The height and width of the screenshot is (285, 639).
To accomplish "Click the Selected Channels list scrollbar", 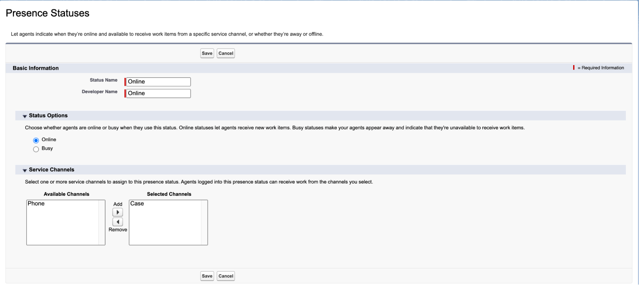I will pyautogui.click(x=204, y=222).
